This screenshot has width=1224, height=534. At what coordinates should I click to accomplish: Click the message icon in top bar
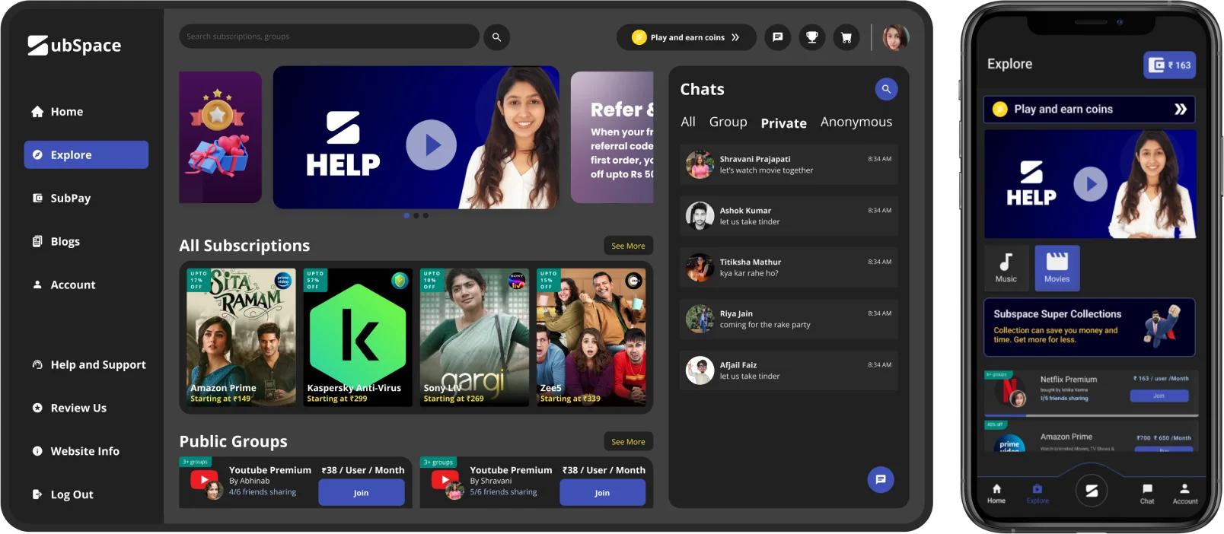pos(777,37)
